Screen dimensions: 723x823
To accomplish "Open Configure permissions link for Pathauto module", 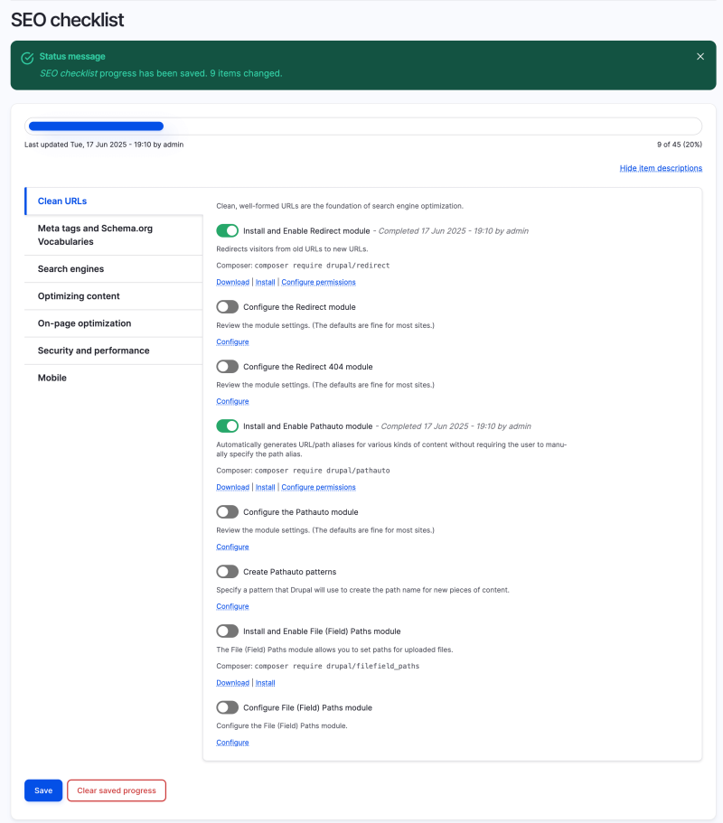I will [318, 487].
